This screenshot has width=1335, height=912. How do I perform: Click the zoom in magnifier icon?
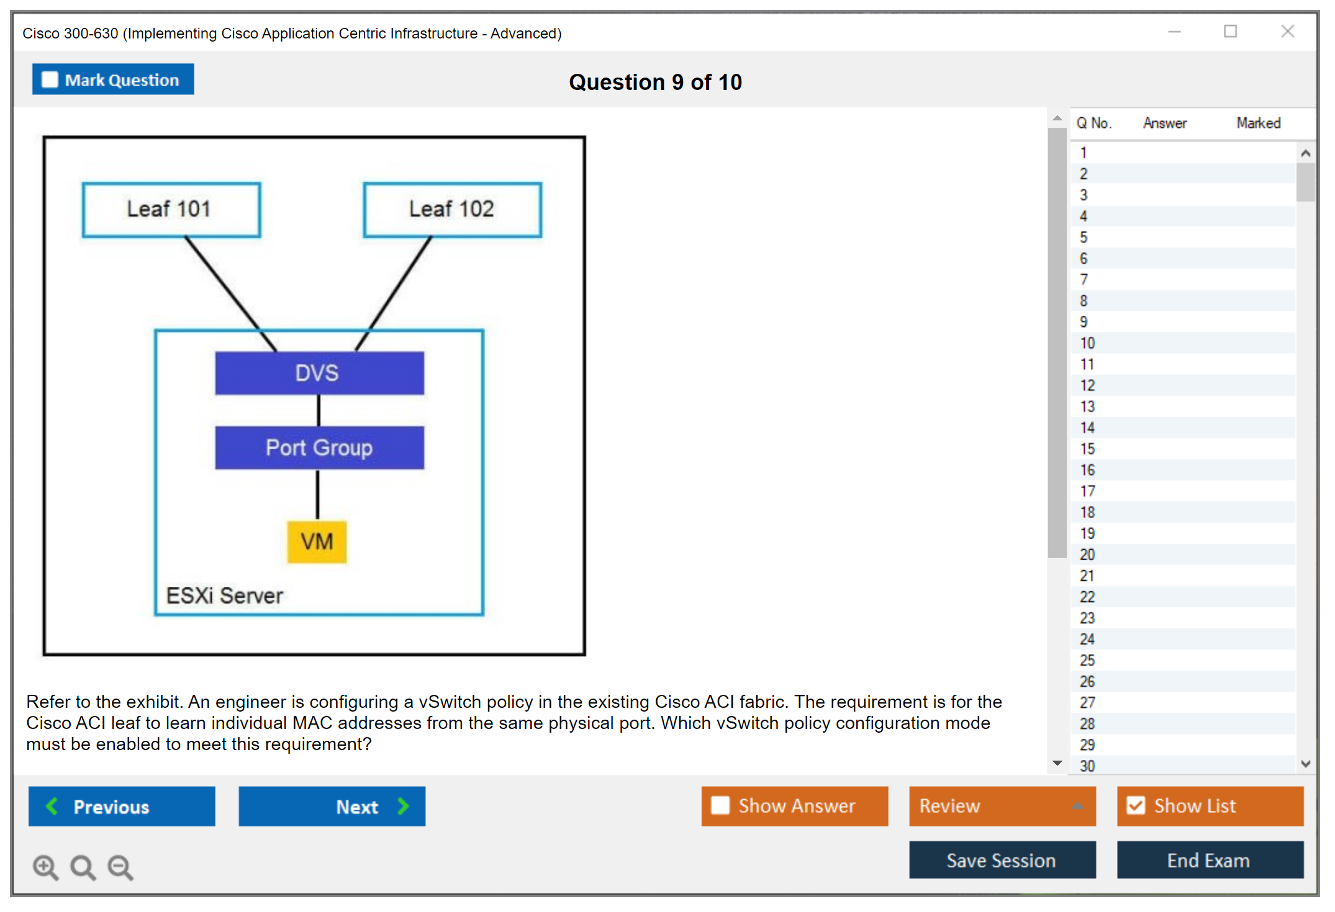45,867
